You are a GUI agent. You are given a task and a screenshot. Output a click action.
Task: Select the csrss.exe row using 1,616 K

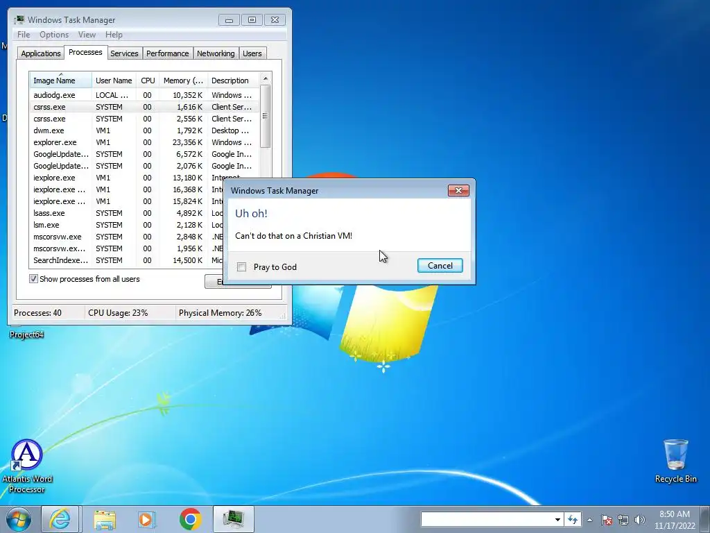point(144,107)
